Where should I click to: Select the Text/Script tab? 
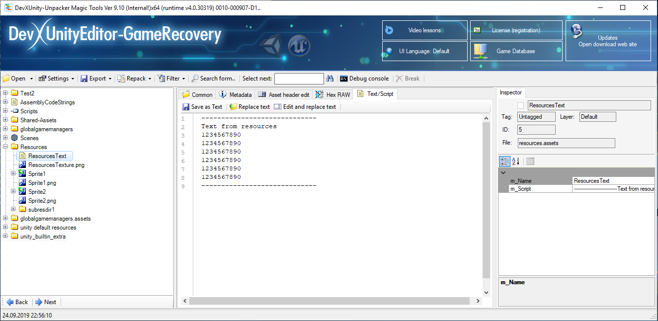[x=375, y=93]
